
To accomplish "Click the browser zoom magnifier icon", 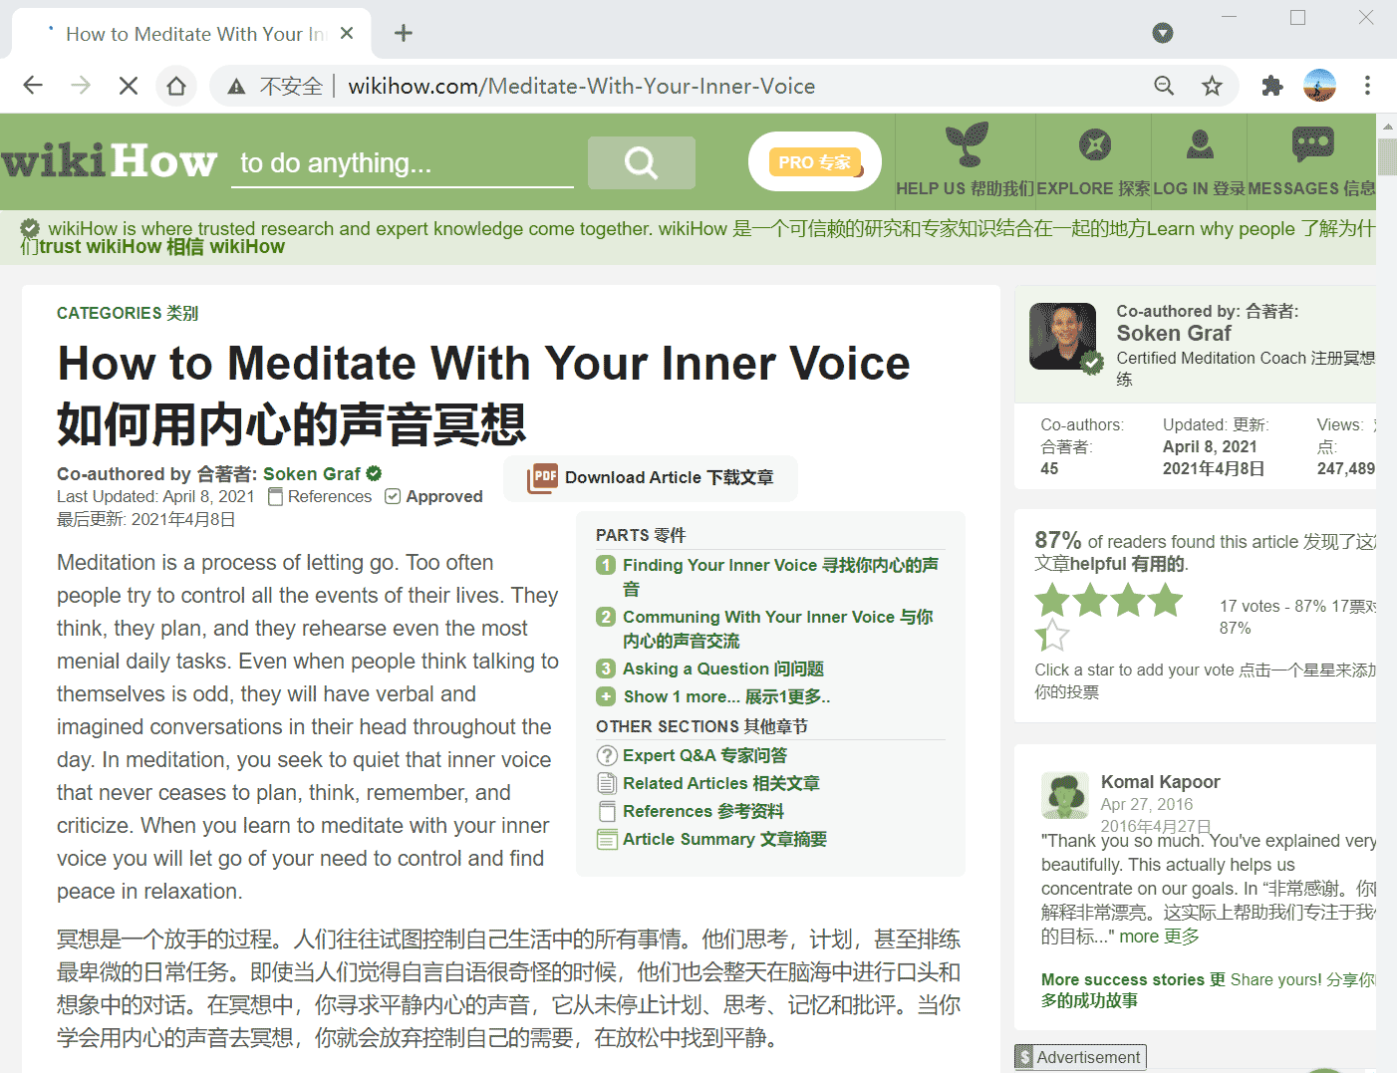I will point(1164,86).
